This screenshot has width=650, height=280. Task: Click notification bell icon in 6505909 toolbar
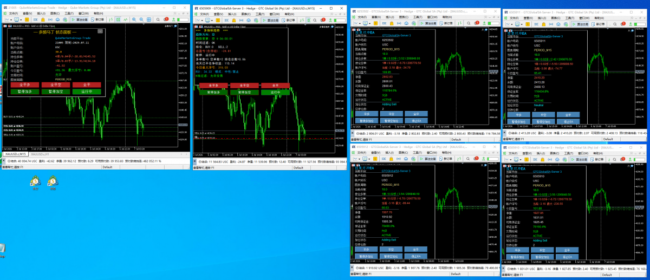pos(322,20)
